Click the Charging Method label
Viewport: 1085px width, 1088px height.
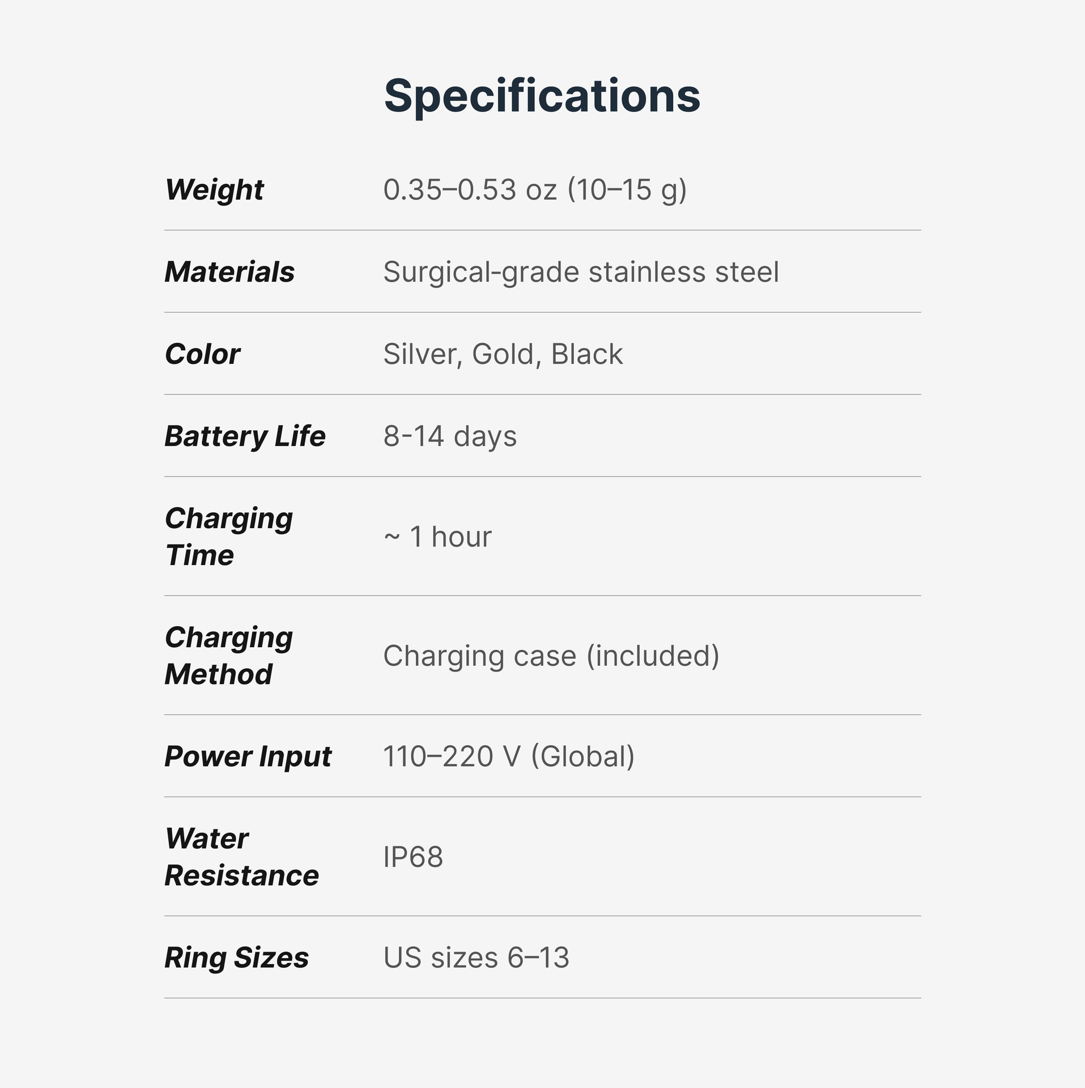tap(228, 655)
